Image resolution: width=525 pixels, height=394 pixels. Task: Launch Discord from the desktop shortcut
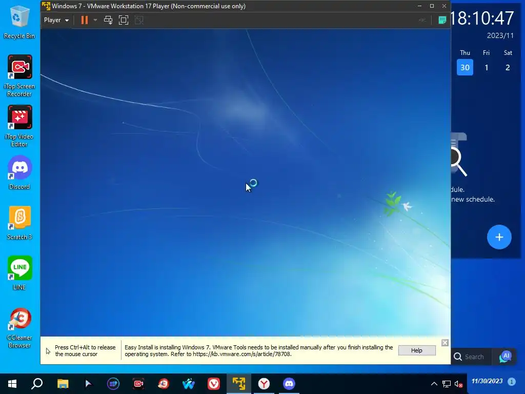coord(19,173)
